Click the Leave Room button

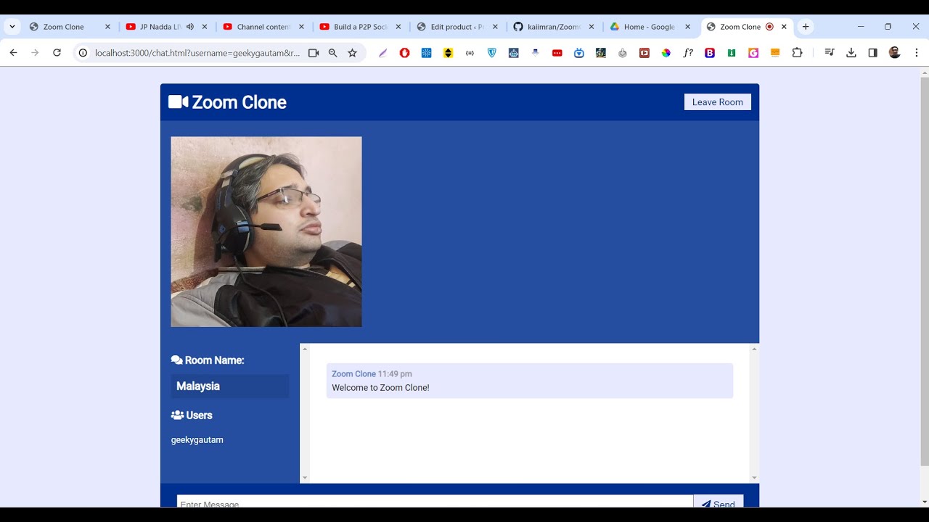pos(717,102)
